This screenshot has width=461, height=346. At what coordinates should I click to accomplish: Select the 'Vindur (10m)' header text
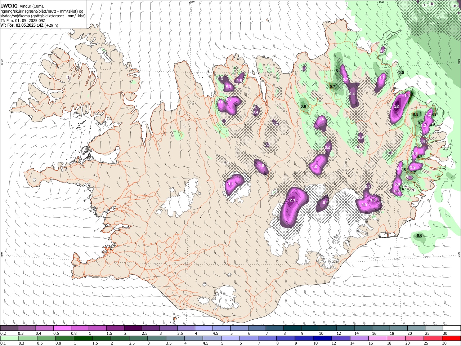31,6
